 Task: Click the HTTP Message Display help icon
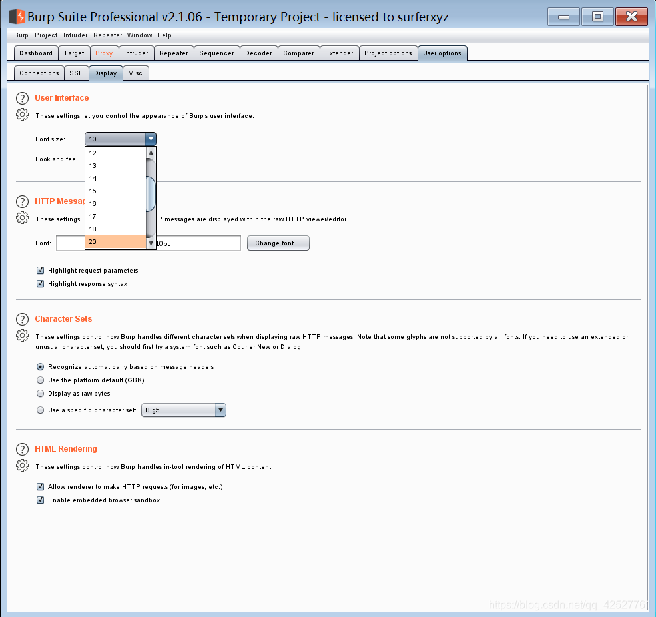point(22,202)
